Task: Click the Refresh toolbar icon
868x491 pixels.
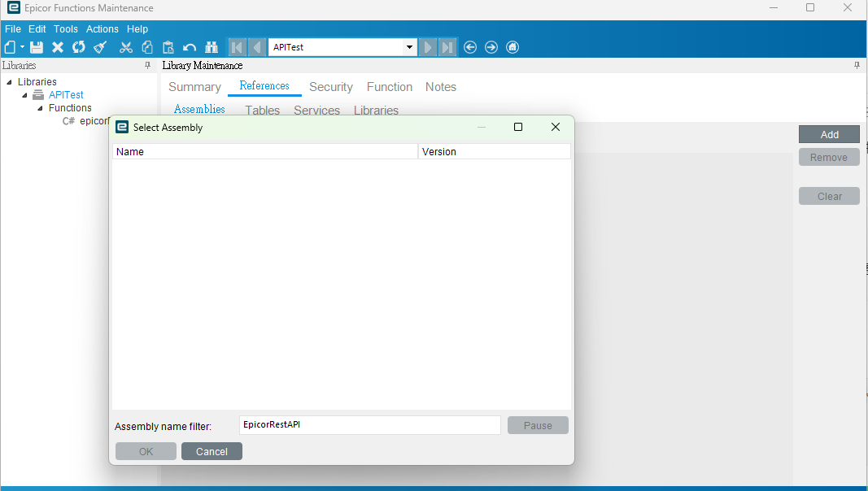Action: click(x=79, y=47)
